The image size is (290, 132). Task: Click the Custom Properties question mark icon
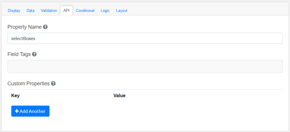pos(53,84)
